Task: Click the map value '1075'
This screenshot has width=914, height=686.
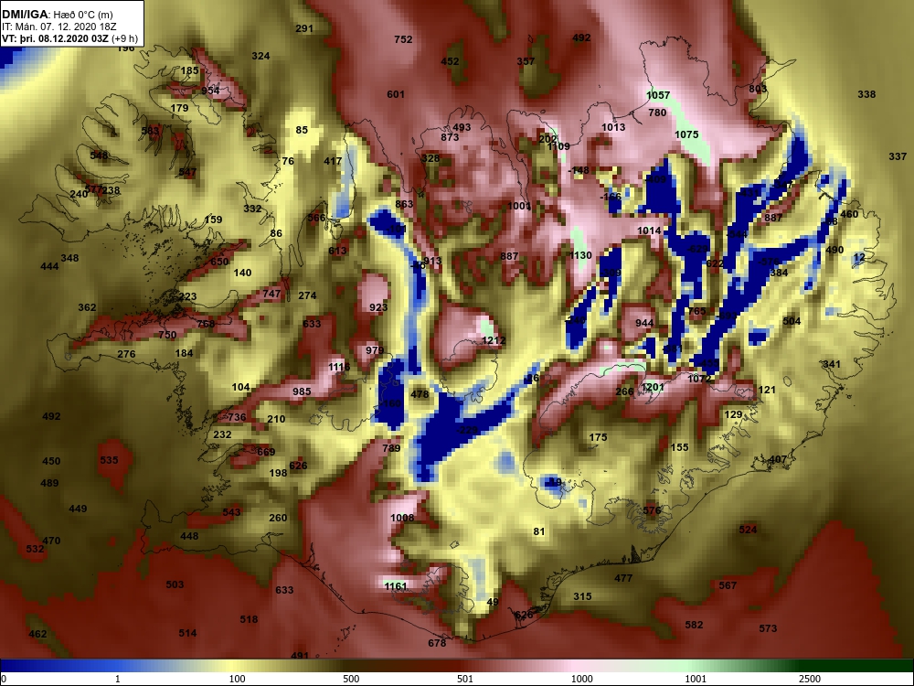Action: (686, 134)
